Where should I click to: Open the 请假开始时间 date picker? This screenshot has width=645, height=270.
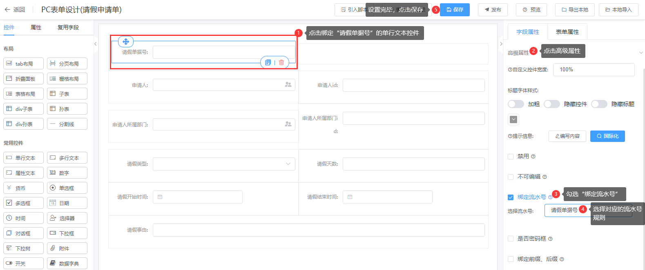(x=198, y=197)
